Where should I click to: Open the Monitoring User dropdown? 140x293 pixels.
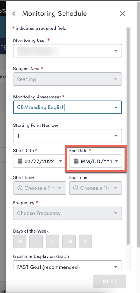pos(67,51)
